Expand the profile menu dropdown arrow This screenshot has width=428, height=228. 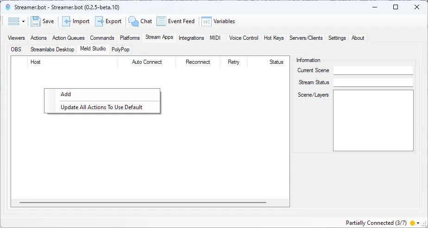click(x=23, y=22)
